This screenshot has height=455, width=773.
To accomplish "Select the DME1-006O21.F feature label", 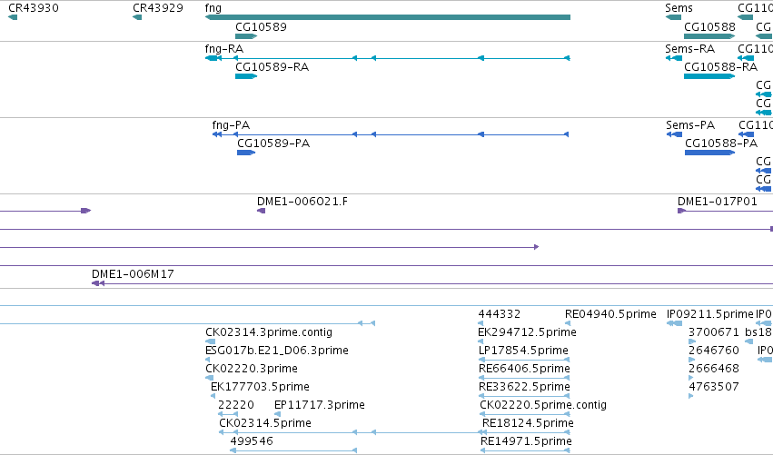I will tap(302, 202).
